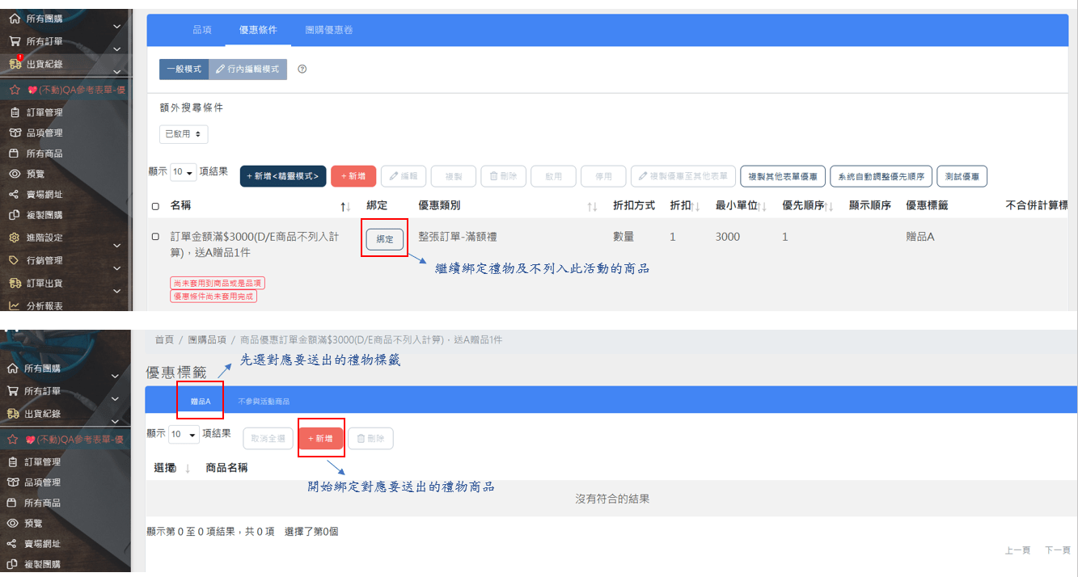Go to 團購品項 in the breadcrumb

tap(206, 339)
